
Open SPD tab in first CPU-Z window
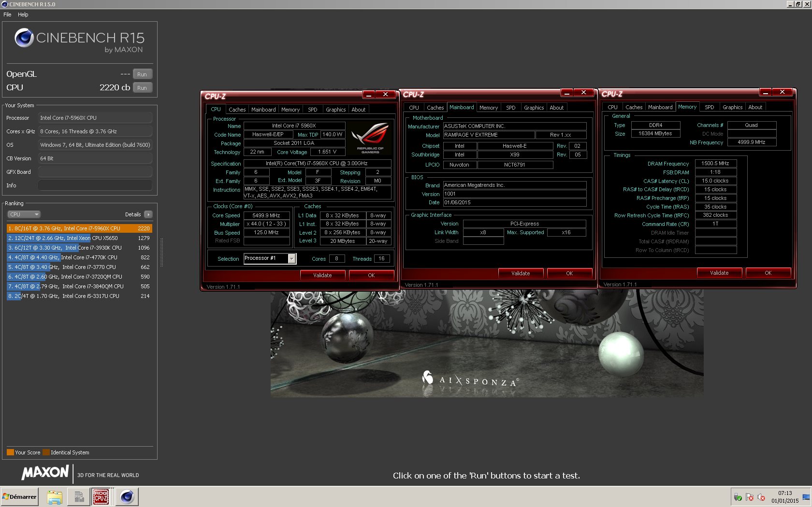(x=313, y=110)
